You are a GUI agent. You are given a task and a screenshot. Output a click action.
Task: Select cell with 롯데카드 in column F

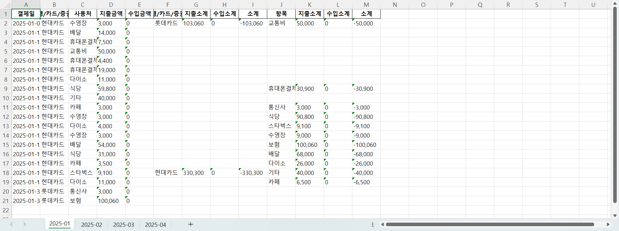click(168, 23)
